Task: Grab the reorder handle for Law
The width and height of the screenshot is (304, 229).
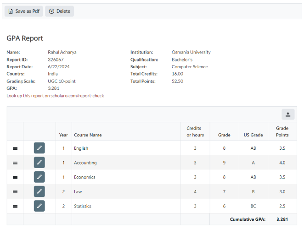Action: coord(15,192)
